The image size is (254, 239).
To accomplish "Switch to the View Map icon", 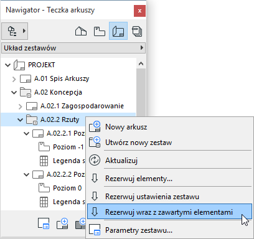I will pos(100,31).
